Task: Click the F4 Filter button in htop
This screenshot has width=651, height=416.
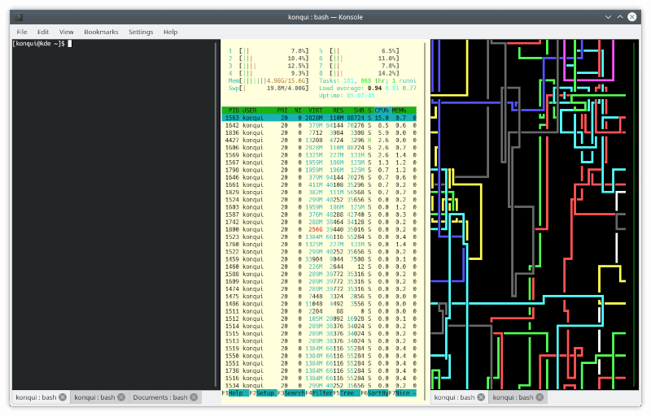Action: coord(322,392)
